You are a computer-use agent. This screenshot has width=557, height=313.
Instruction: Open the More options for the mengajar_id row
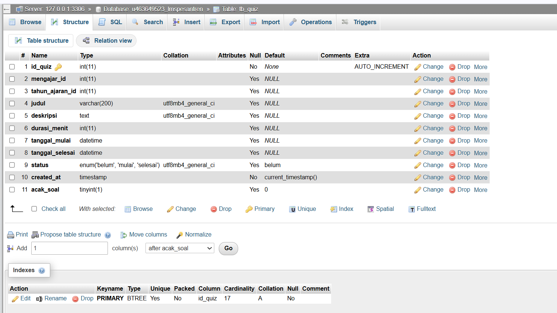[x=480, y=79]
